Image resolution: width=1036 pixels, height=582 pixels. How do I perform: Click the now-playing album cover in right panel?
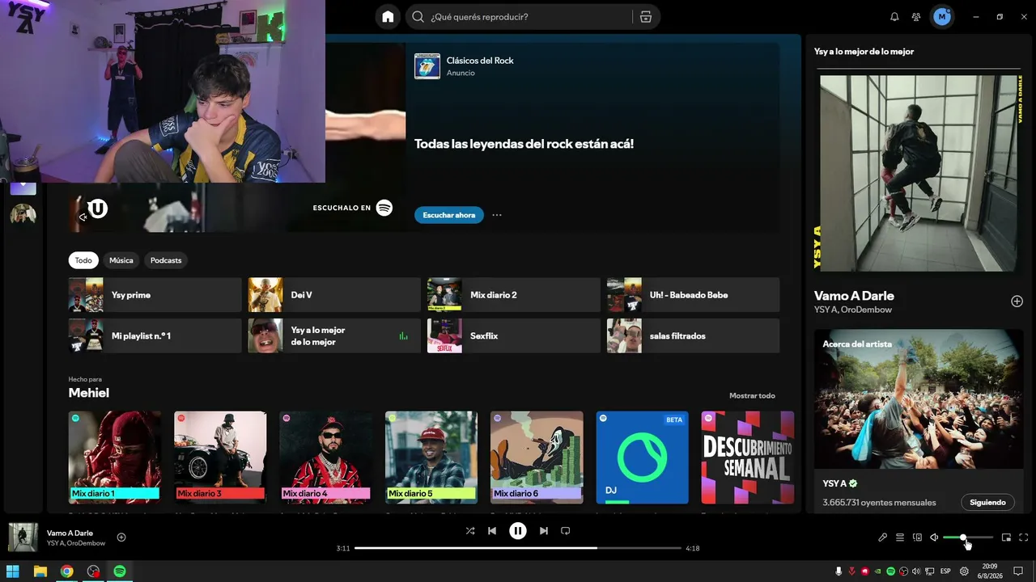tap(919, 174)
